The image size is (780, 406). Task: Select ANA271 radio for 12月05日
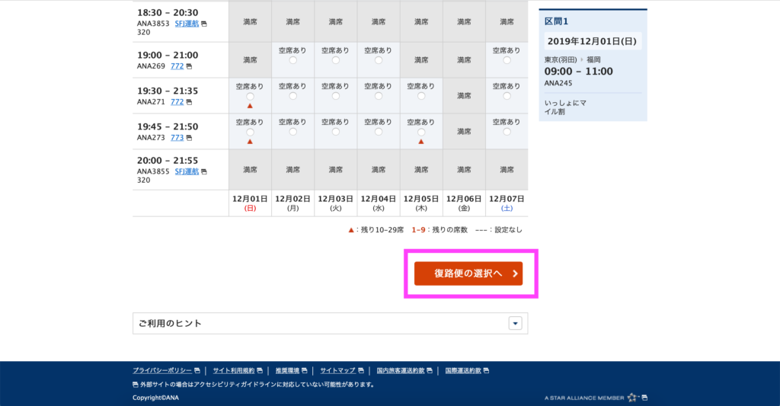(x=421, y=96)
